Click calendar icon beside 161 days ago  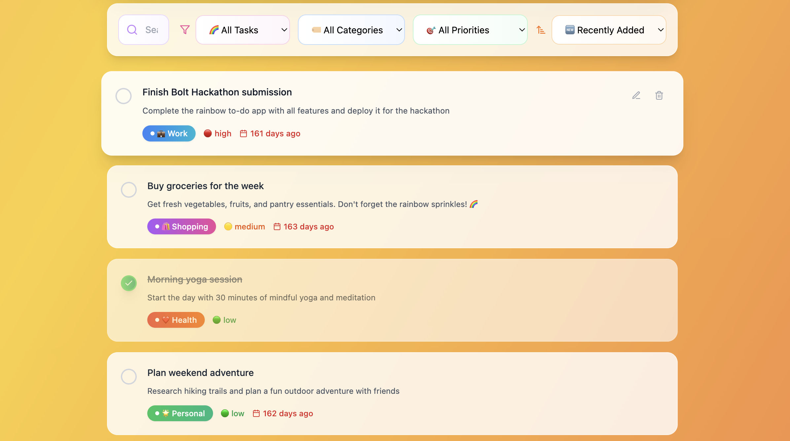click(243, 133)
